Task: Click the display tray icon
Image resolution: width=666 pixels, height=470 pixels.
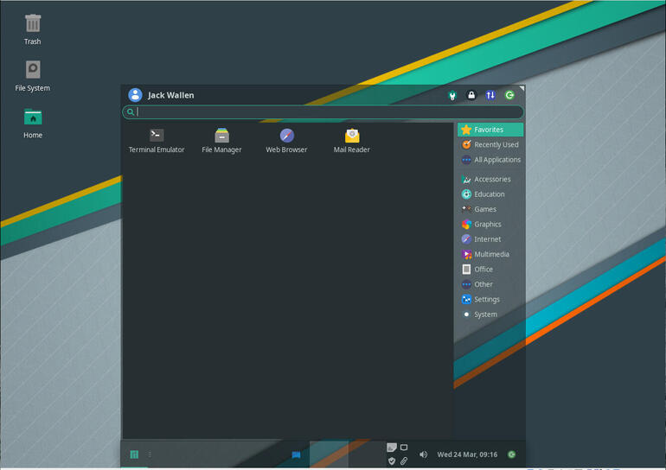Action: (x=404, y=447)
